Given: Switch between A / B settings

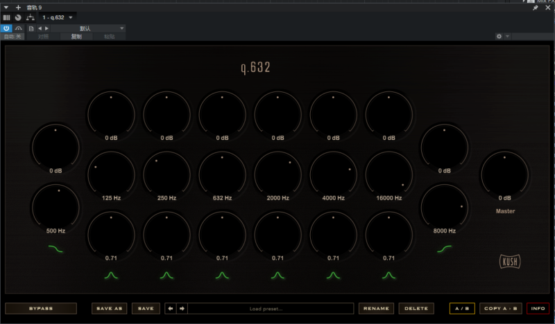Looking at the screenshot, I should click(461, 308).
